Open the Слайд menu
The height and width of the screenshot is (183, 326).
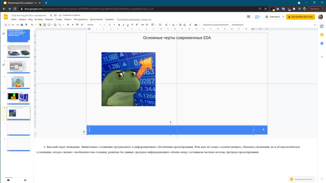[59, 19]
